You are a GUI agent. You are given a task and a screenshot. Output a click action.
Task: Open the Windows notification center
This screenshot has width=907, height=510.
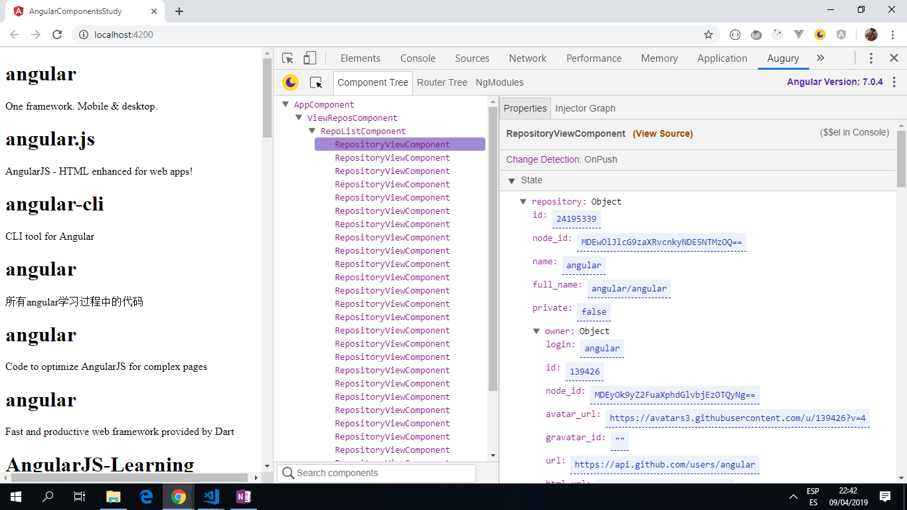(x=885, y=497)
